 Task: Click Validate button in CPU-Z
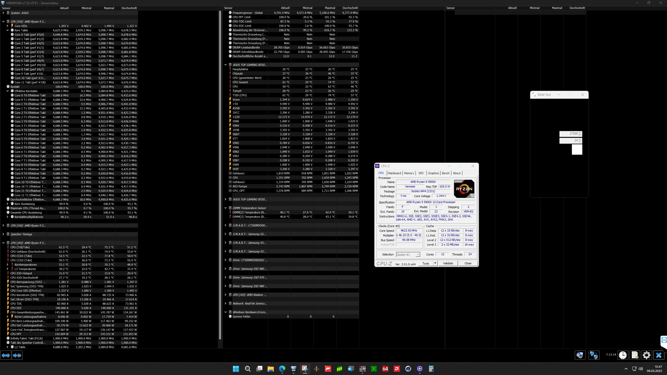pos(448,263)
